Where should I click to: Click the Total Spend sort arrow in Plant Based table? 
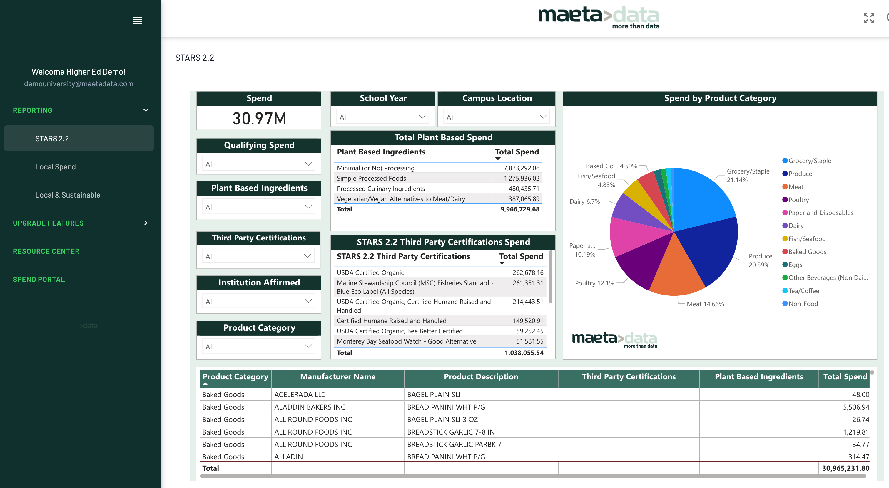pyautogui.click(x=498, y=159)
